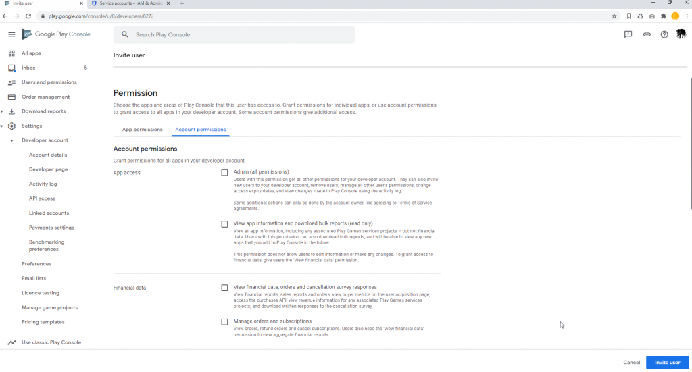Bookmark page with the star icon
Image resolution: width=692 pixels, height=372 pixels.
[614, 16]
